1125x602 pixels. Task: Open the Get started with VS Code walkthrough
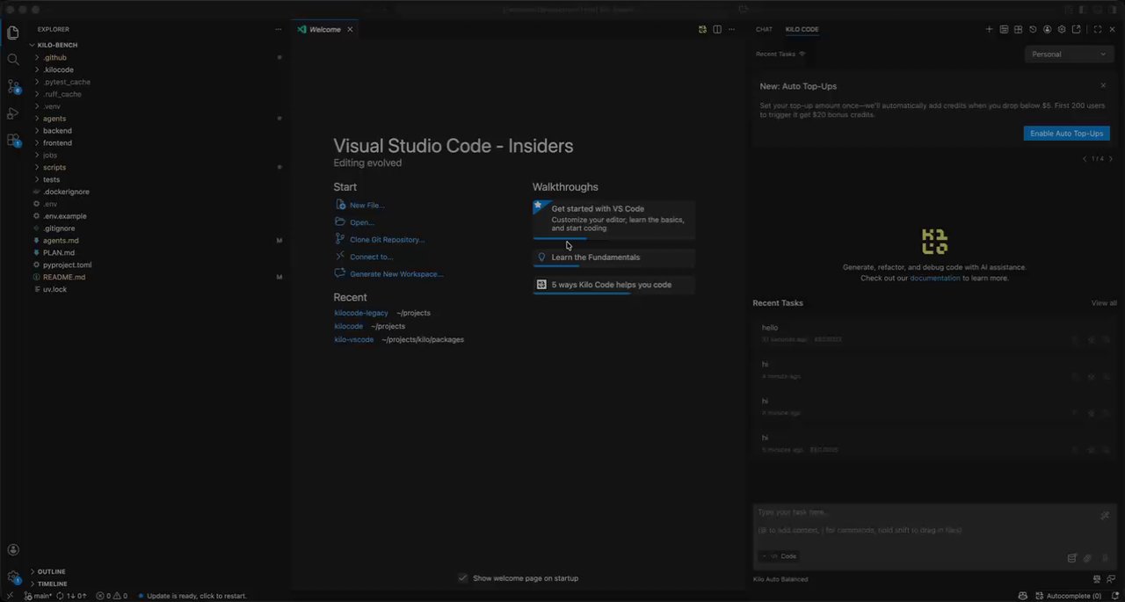613,220
